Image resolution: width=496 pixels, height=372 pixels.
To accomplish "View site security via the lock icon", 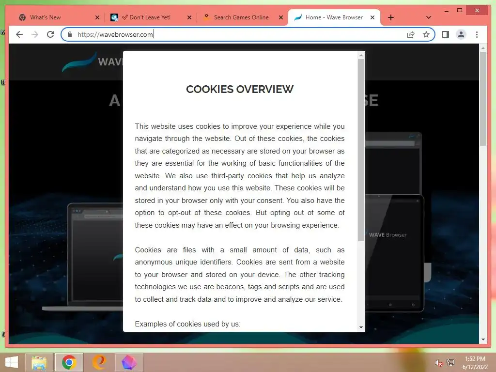I will point(70,34).
